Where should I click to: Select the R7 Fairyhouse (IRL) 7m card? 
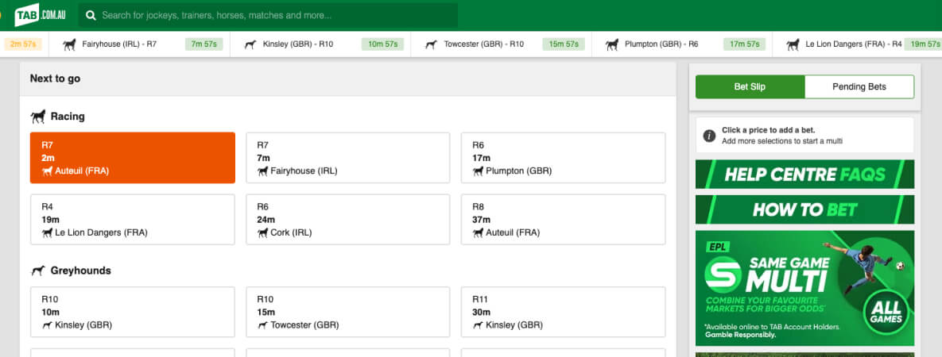pyautogui.click(x=348, y=158)
